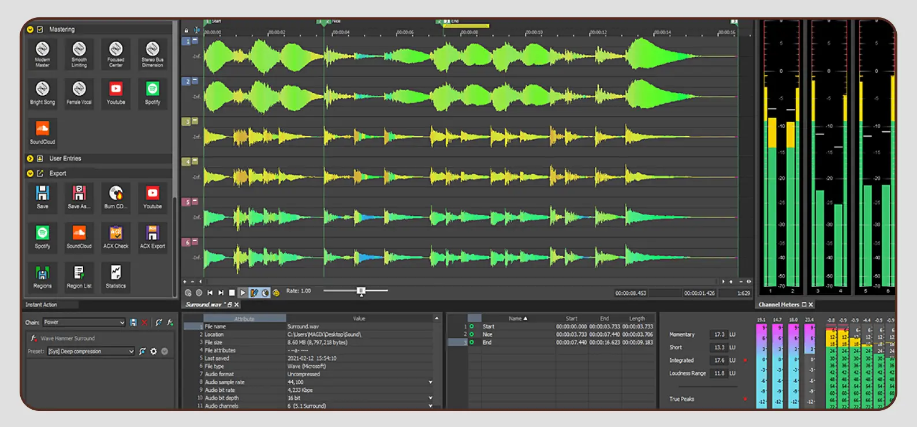Apply the Bright Song mastering action
Screen dimensions: 917x427
pos(42,93)
